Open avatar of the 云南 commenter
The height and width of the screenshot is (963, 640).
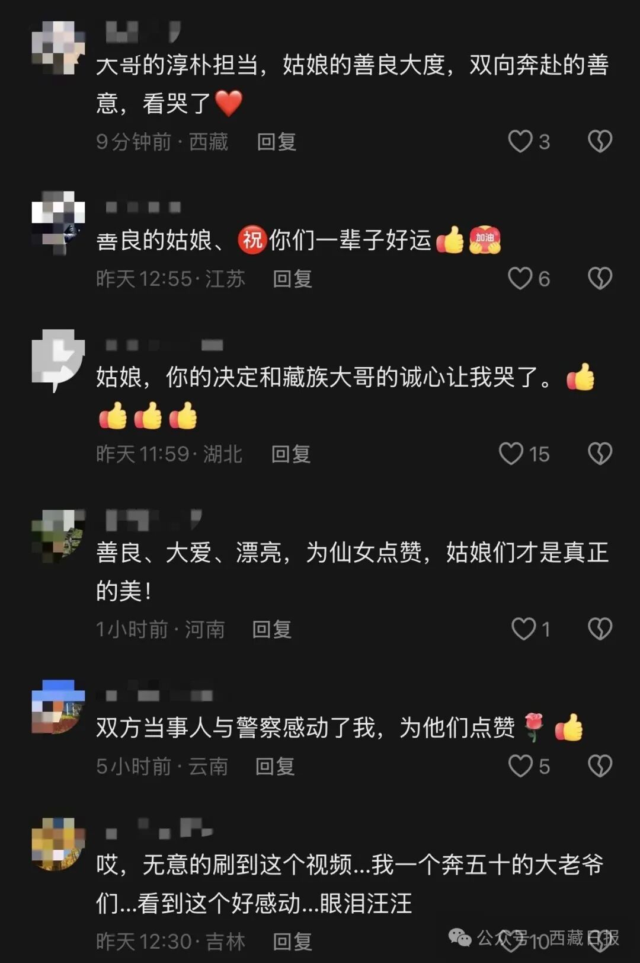(x=58, y=707)
